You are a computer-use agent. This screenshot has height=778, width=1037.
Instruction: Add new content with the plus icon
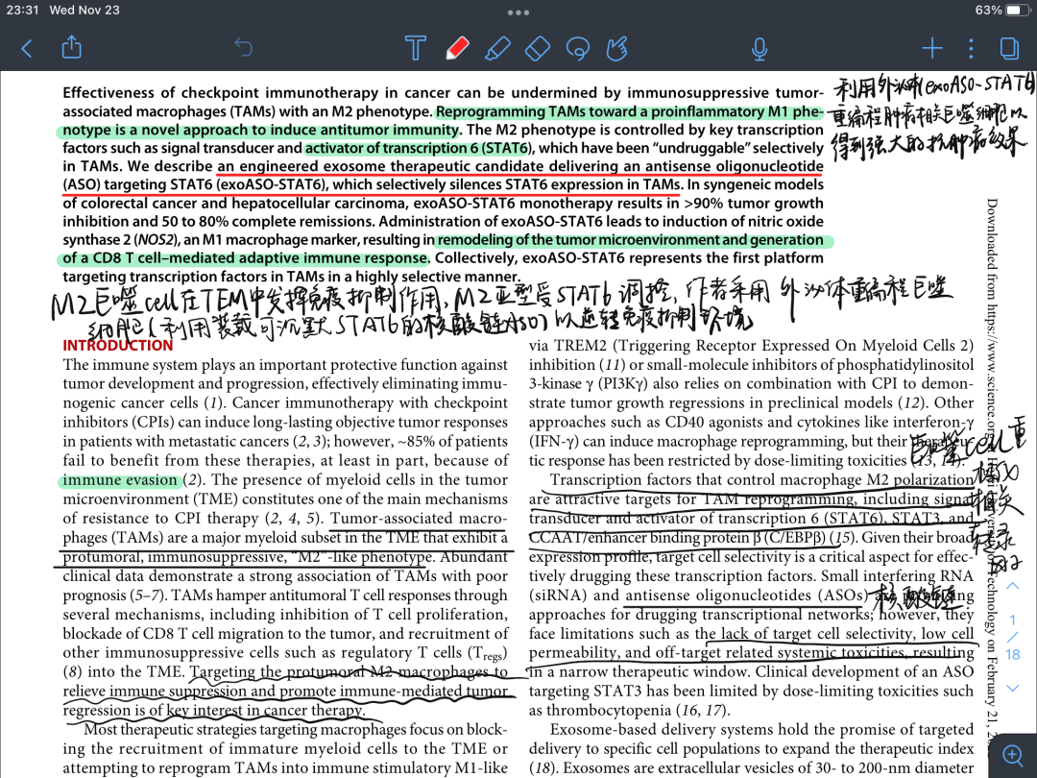pos(932,48)
